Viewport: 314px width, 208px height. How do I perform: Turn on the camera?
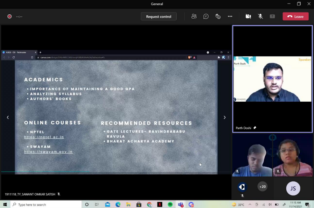coord(248,17)
